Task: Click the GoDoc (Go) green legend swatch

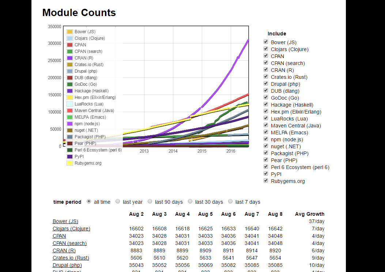Action: pyautogui.click(x=70, y=84)
